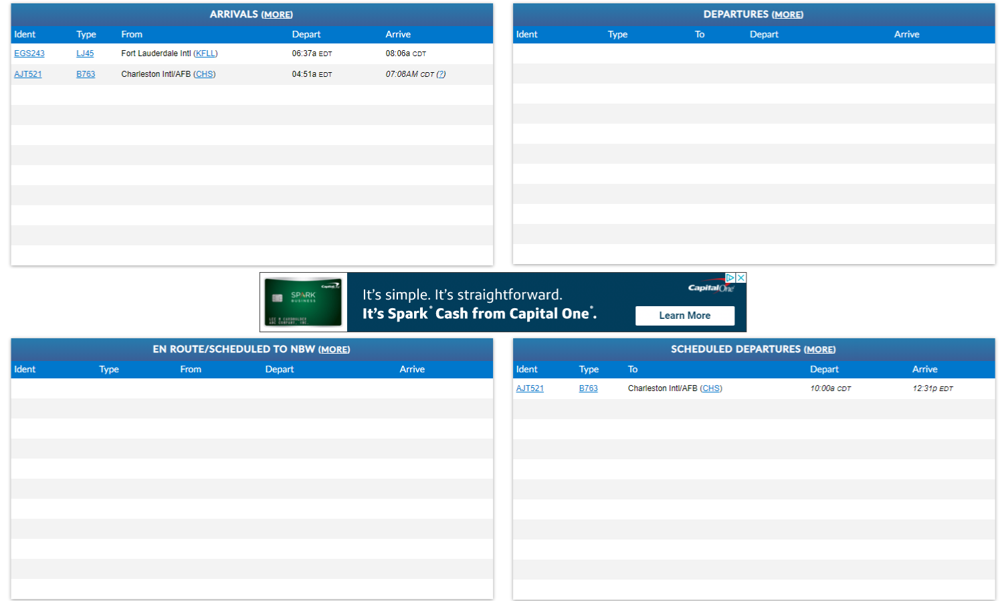Close the Capital One ad
Screen dimensions: 1000x601
(x=741, y=277)
